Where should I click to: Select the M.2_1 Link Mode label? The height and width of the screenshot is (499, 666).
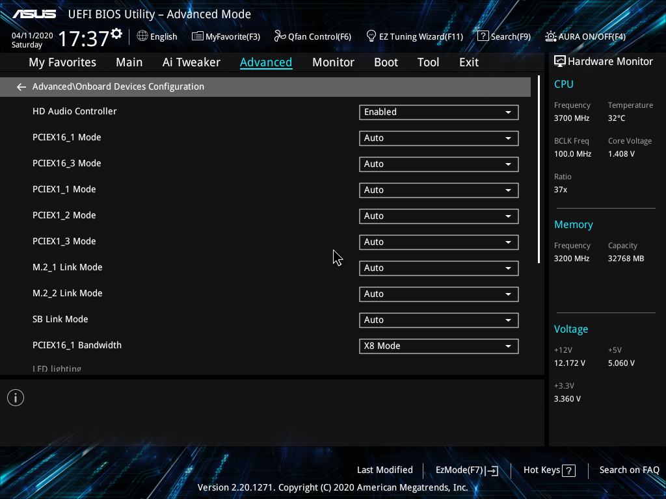click(67, 267)
